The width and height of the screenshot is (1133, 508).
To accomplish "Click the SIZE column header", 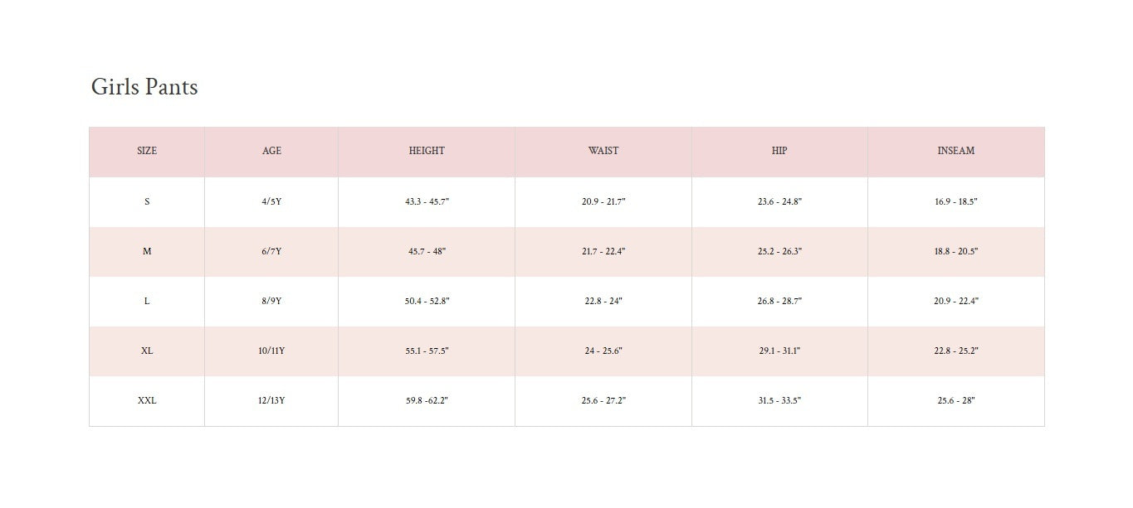I will [147, 151].
